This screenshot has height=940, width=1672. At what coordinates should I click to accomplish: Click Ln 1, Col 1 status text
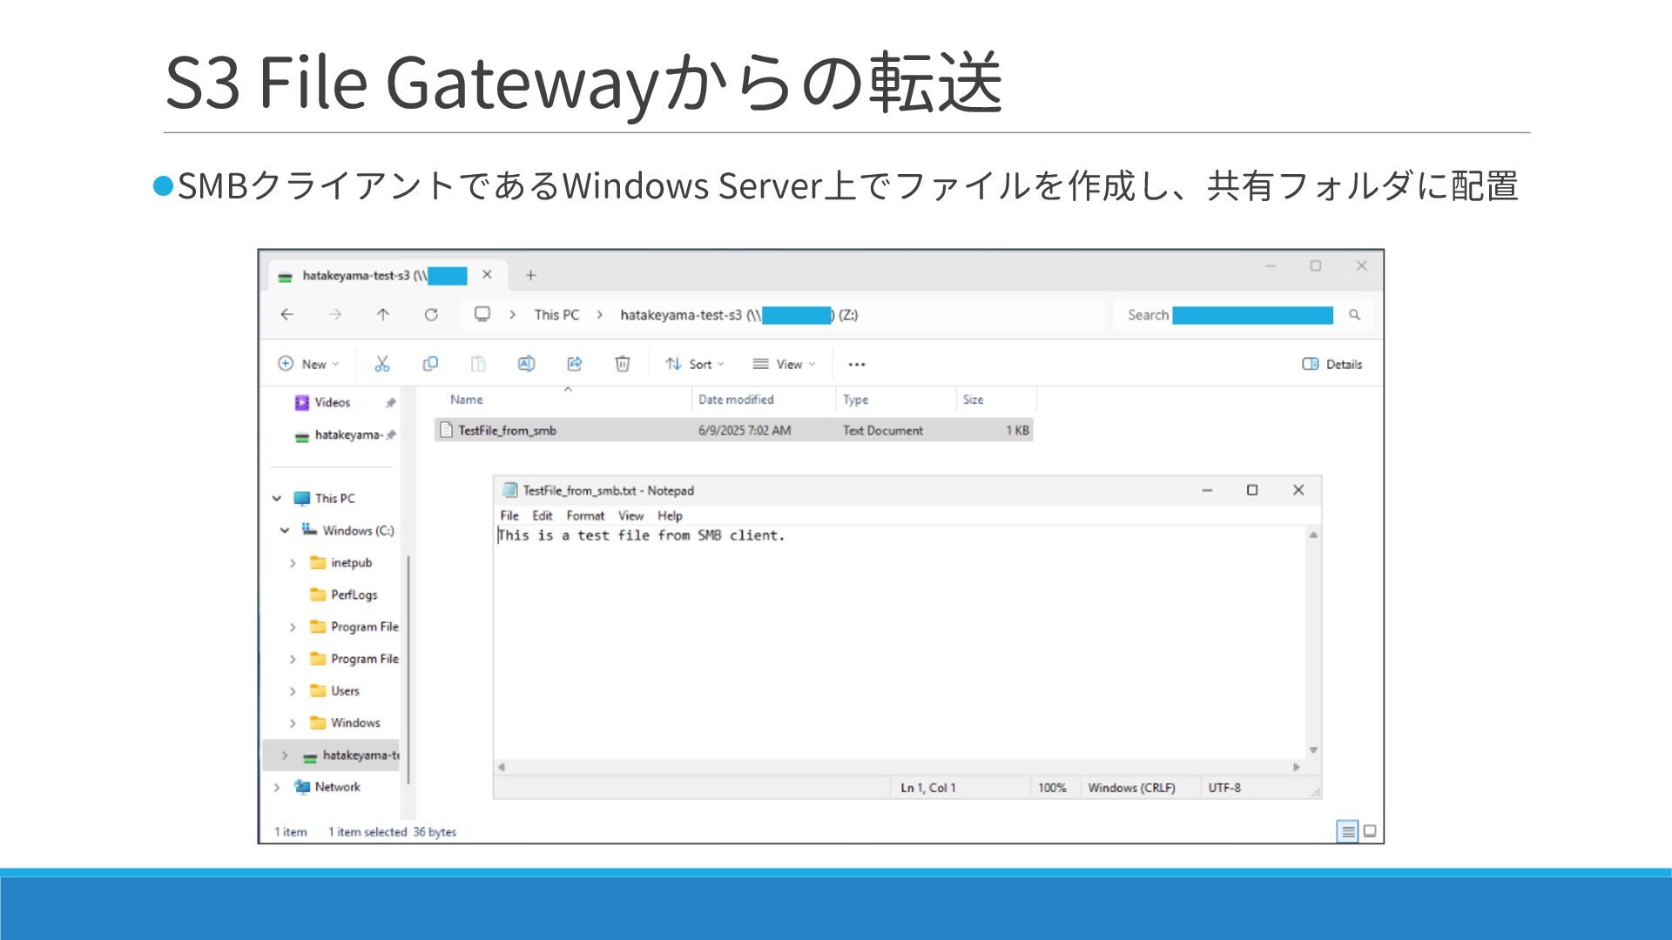tap(928, 788)
